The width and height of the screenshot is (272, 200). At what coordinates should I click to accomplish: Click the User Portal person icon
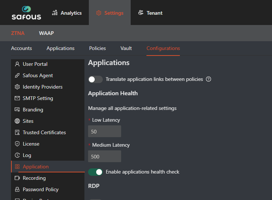coord(17,64)
